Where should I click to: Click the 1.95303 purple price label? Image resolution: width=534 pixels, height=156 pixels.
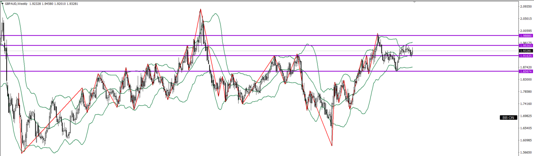click(x=526, y=46)
